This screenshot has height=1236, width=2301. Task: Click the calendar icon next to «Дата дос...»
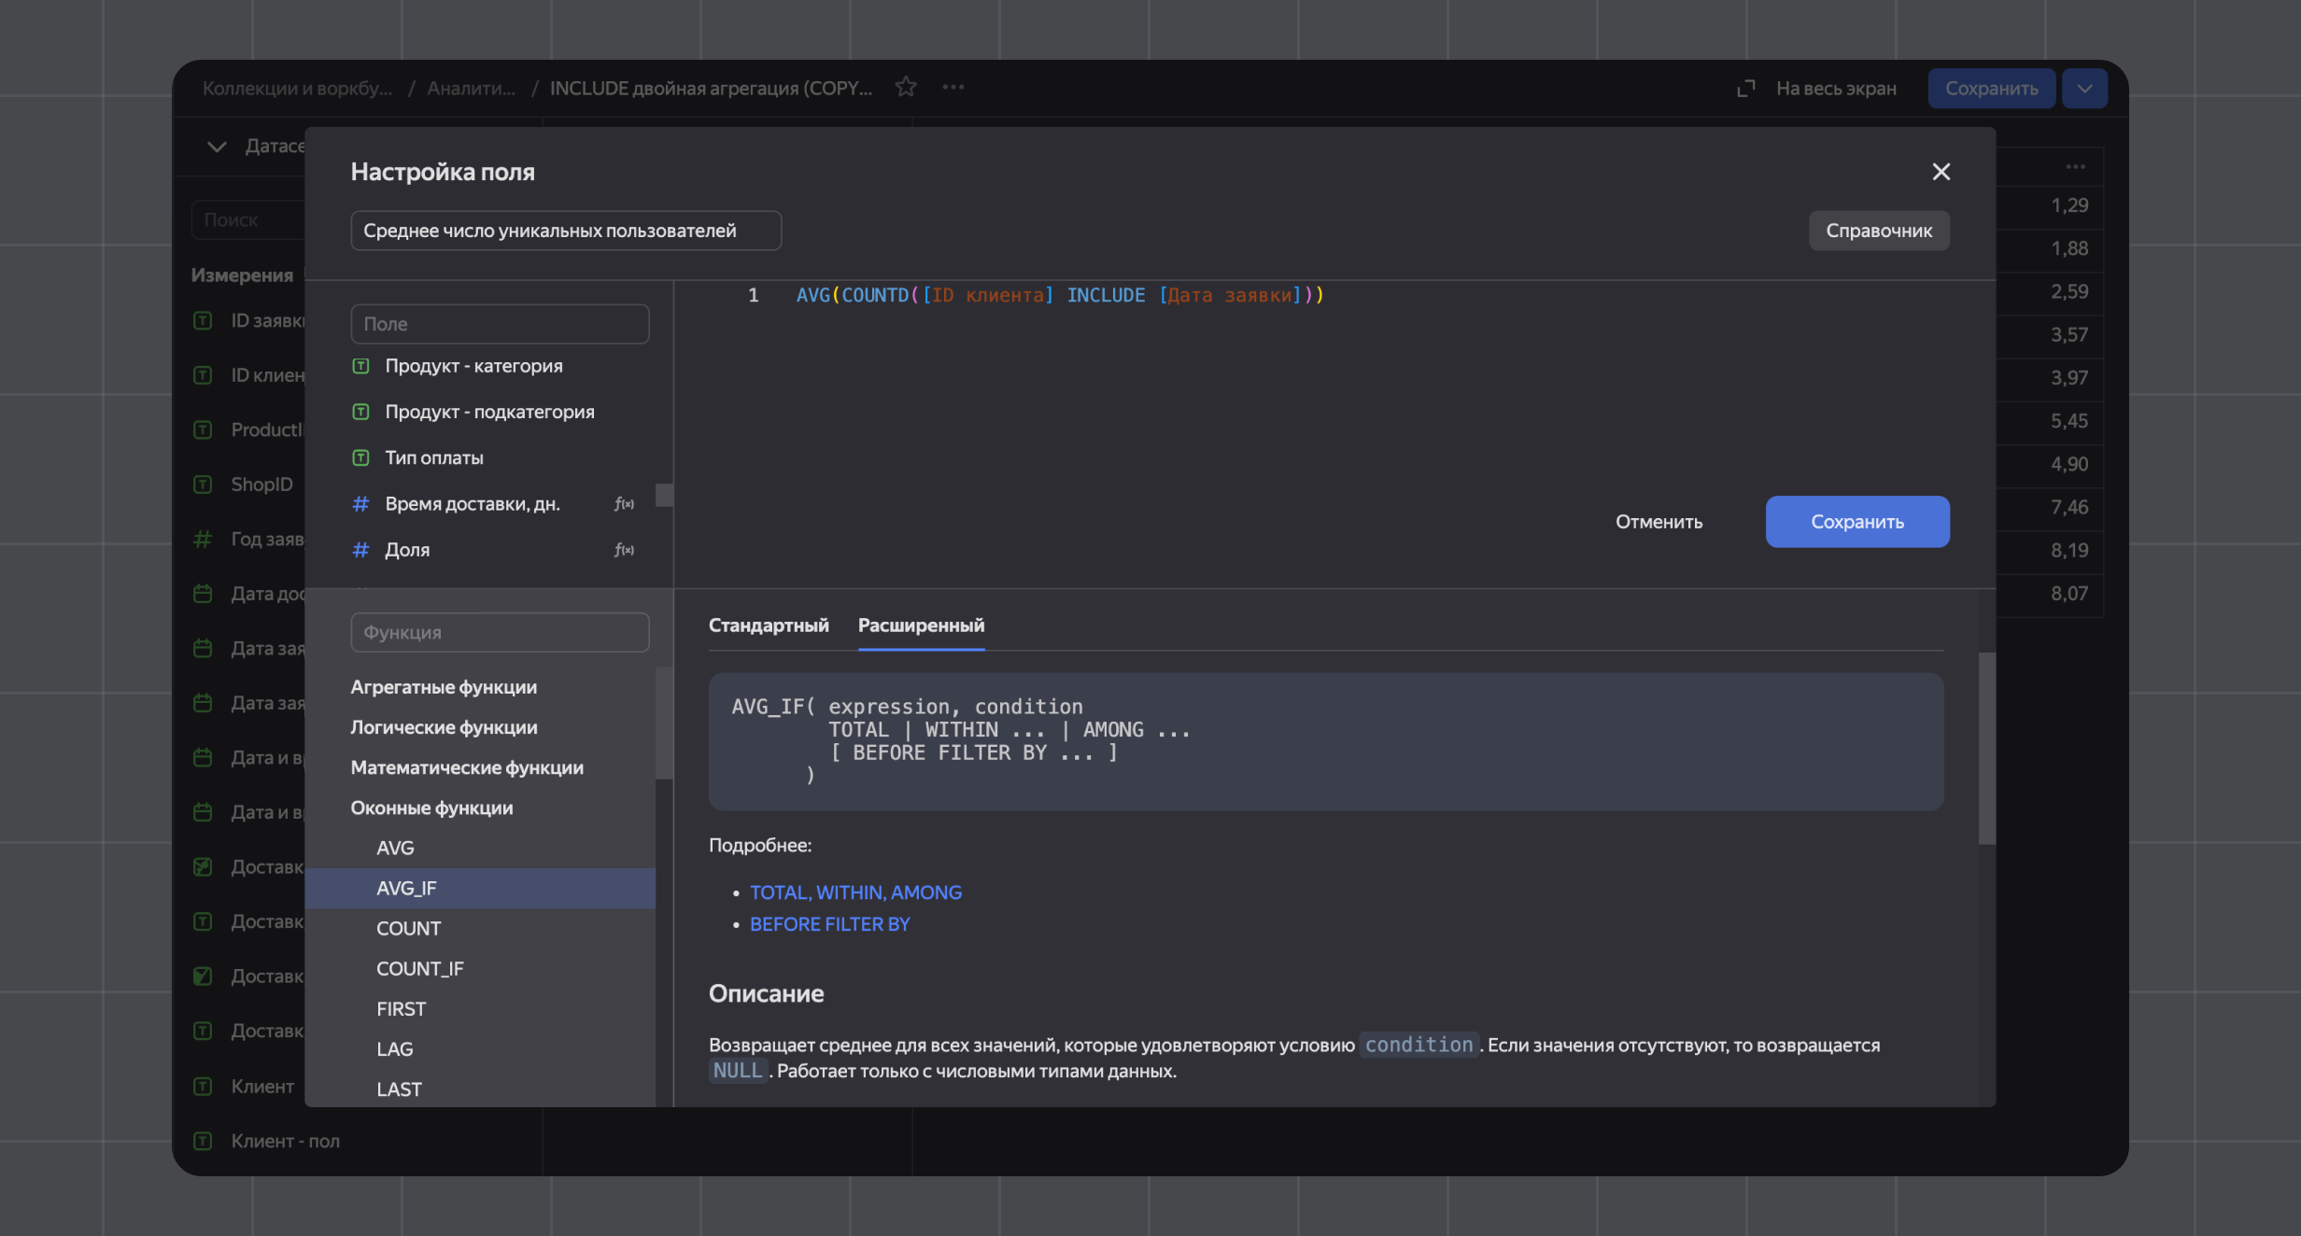203,593
